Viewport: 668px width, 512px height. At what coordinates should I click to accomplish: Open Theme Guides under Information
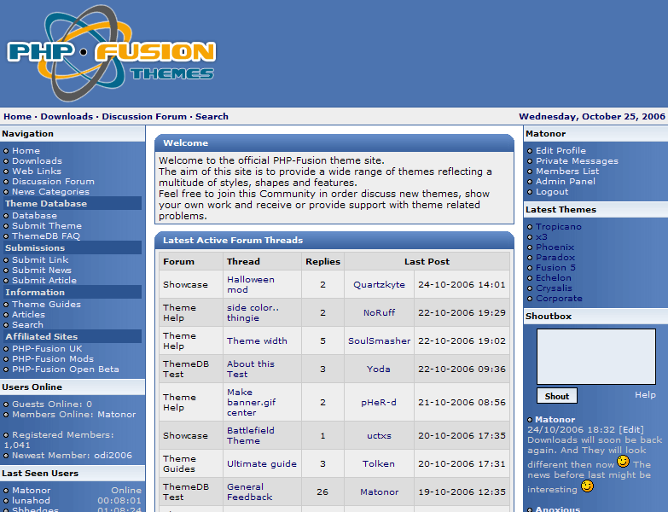click(46, 304)
